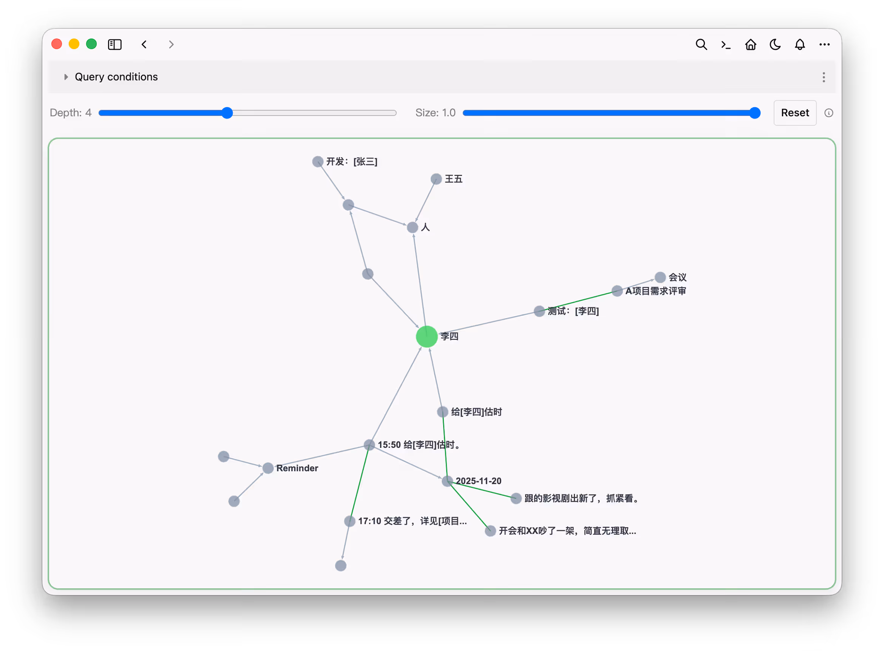
Task: Select the 17:10 交差了 node
Action: [350, 521]
